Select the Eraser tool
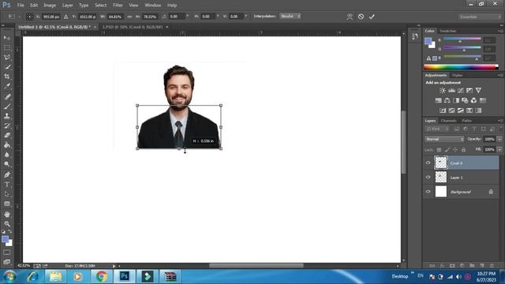Image resolution: width=505 pixels, height=284 pixels. coord(7,135)
